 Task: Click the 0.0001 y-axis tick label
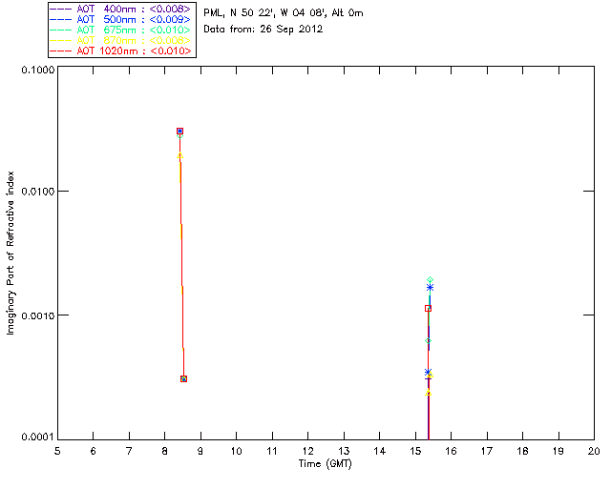click(x=38, y=437)
